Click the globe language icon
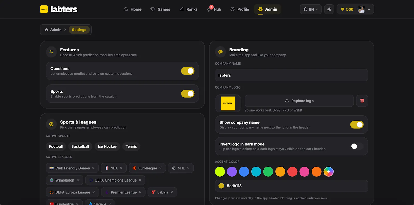 (x=305, y=9)
